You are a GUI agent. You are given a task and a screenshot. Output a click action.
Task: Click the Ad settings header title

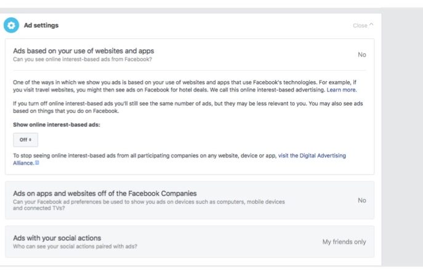(41, 25)
